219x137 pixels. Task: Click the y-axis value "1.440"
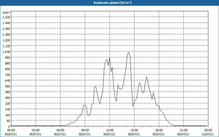[x=6, y=23]
